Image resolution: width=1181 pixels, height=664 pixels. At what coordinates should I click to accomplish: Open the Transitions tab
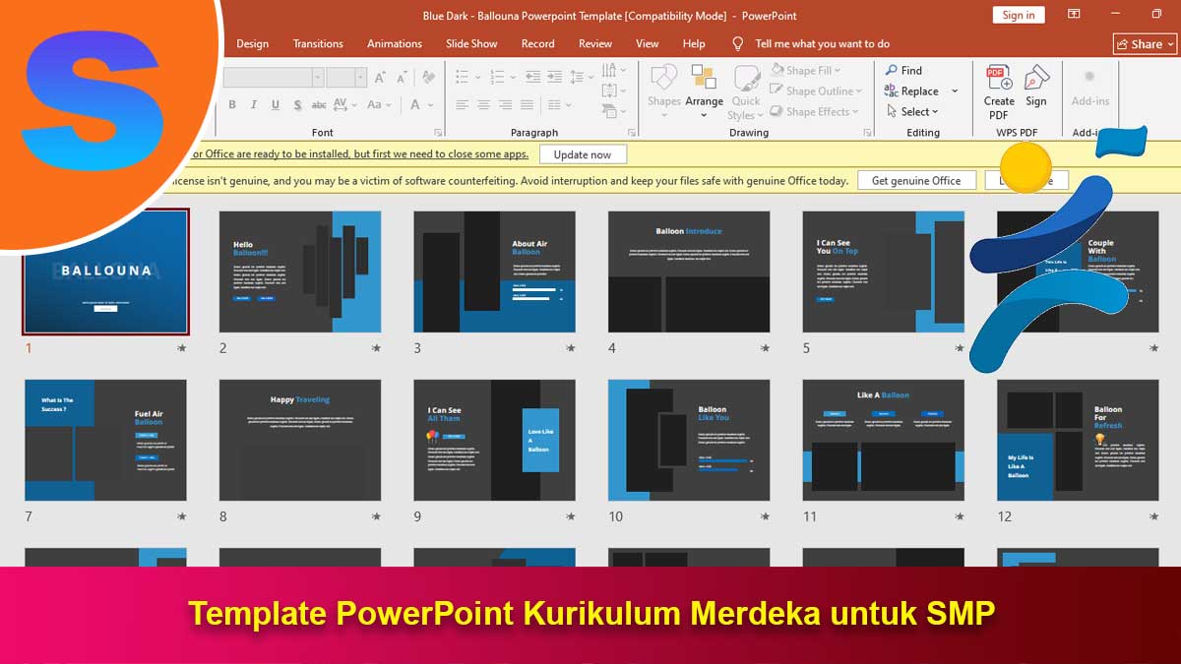[x=318, y=43]
